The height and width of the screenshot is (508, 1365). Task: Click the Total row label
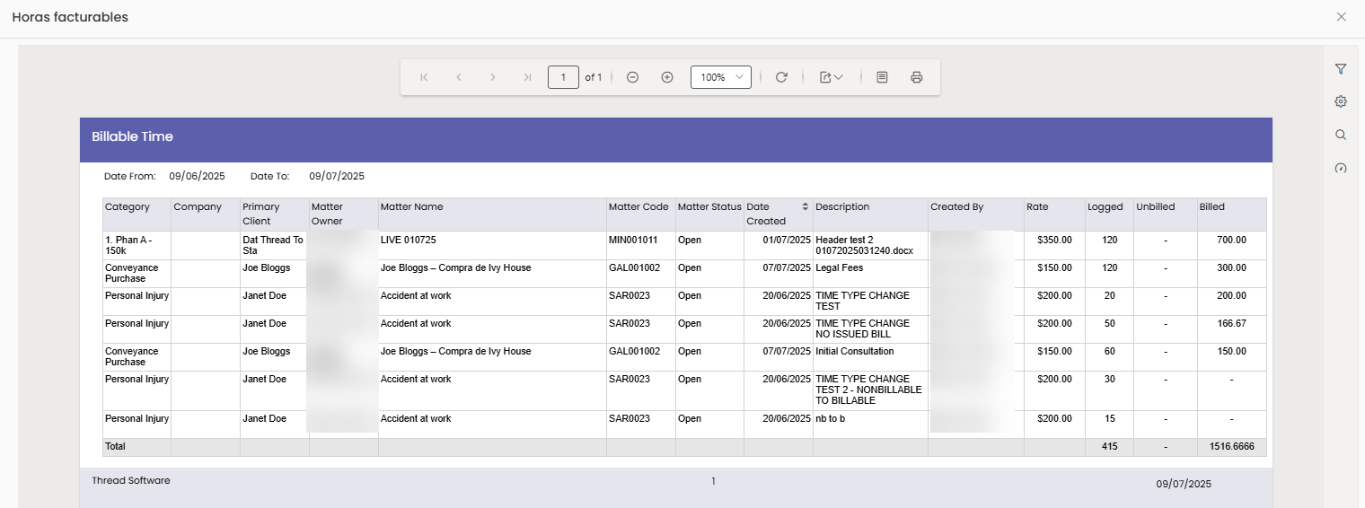[115, 447]
